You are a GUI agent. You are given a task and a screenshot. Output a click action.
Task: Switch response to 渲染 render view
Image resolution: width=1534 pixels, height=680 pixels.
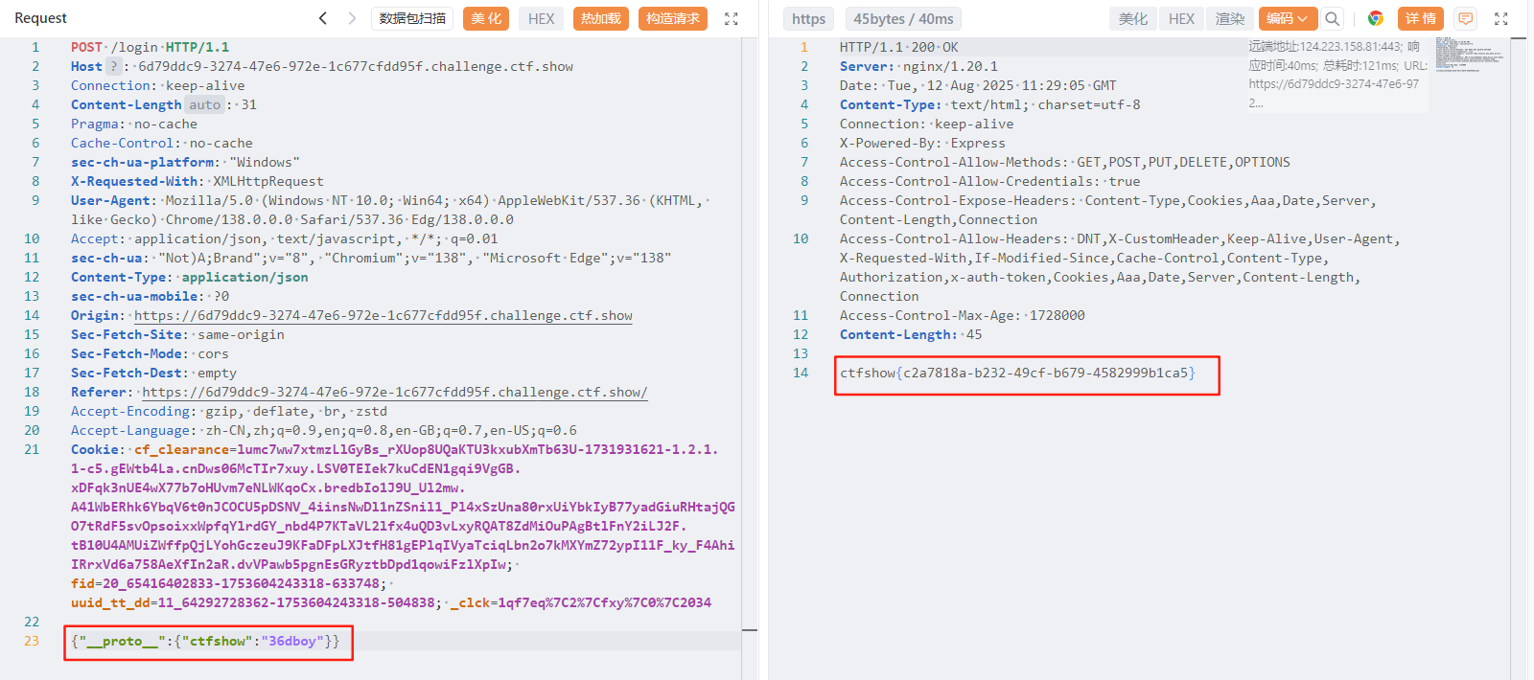pyautogui.click(x=1230, y=18)
